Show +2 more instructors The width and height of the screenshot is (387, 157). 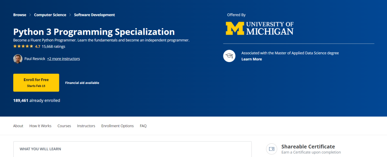(63, 59)
